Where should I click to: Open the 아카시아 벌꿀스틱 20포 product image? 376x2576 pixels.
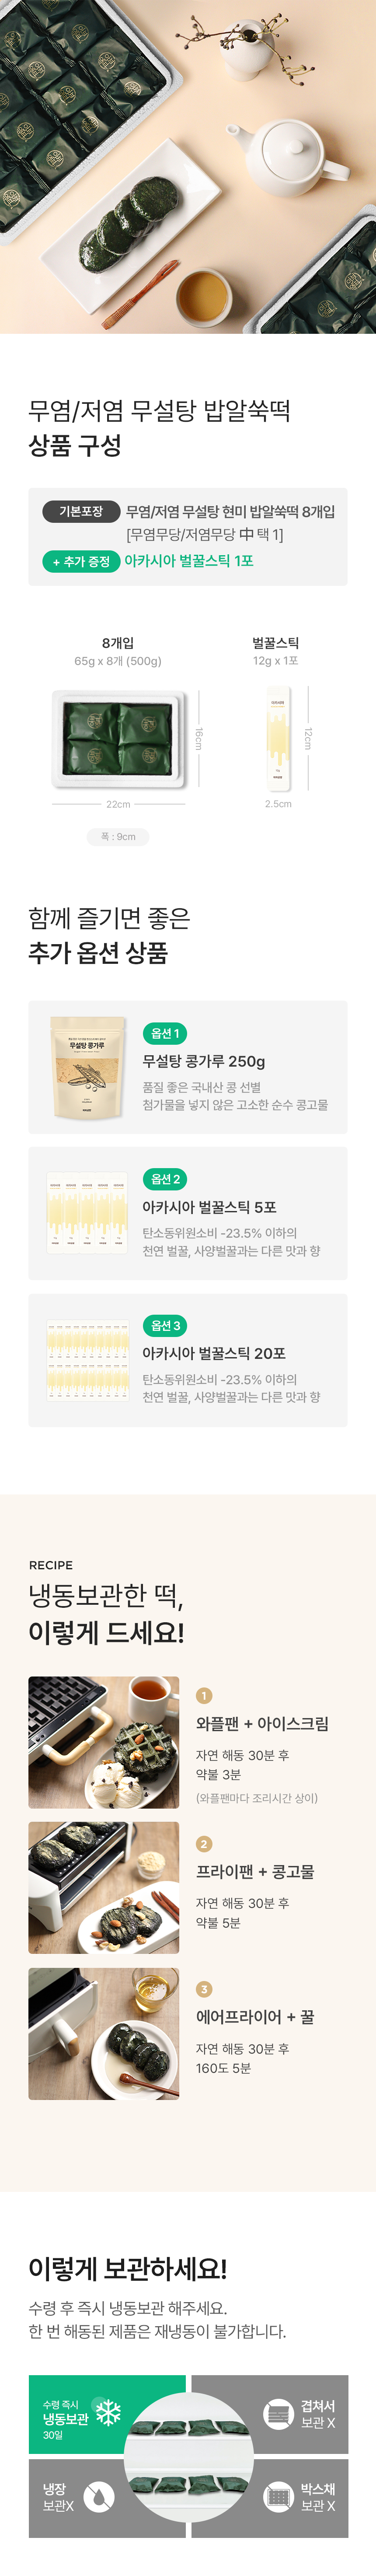[x=88, y=1360]
